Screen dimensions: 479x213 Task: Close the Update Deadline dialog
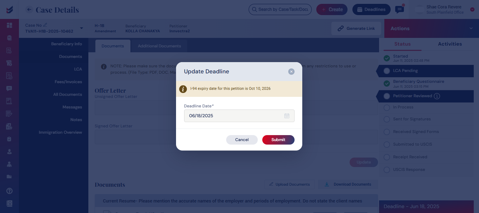coord(291,72)
